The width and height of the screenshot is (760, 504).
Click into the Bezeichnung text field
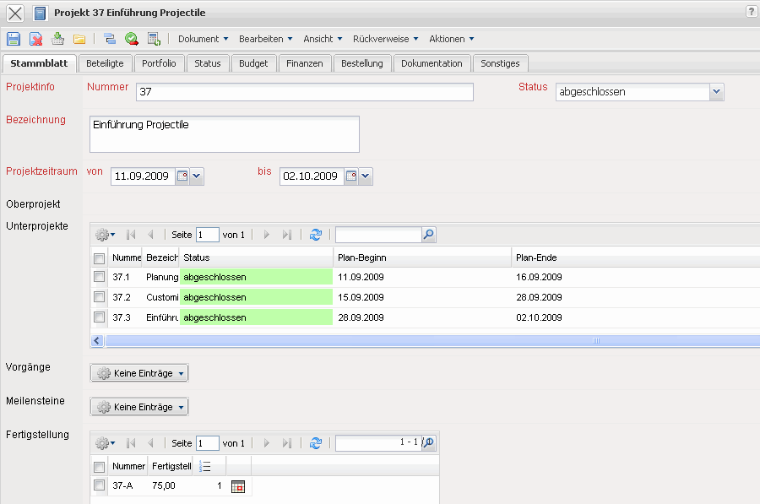click(224, 134)
